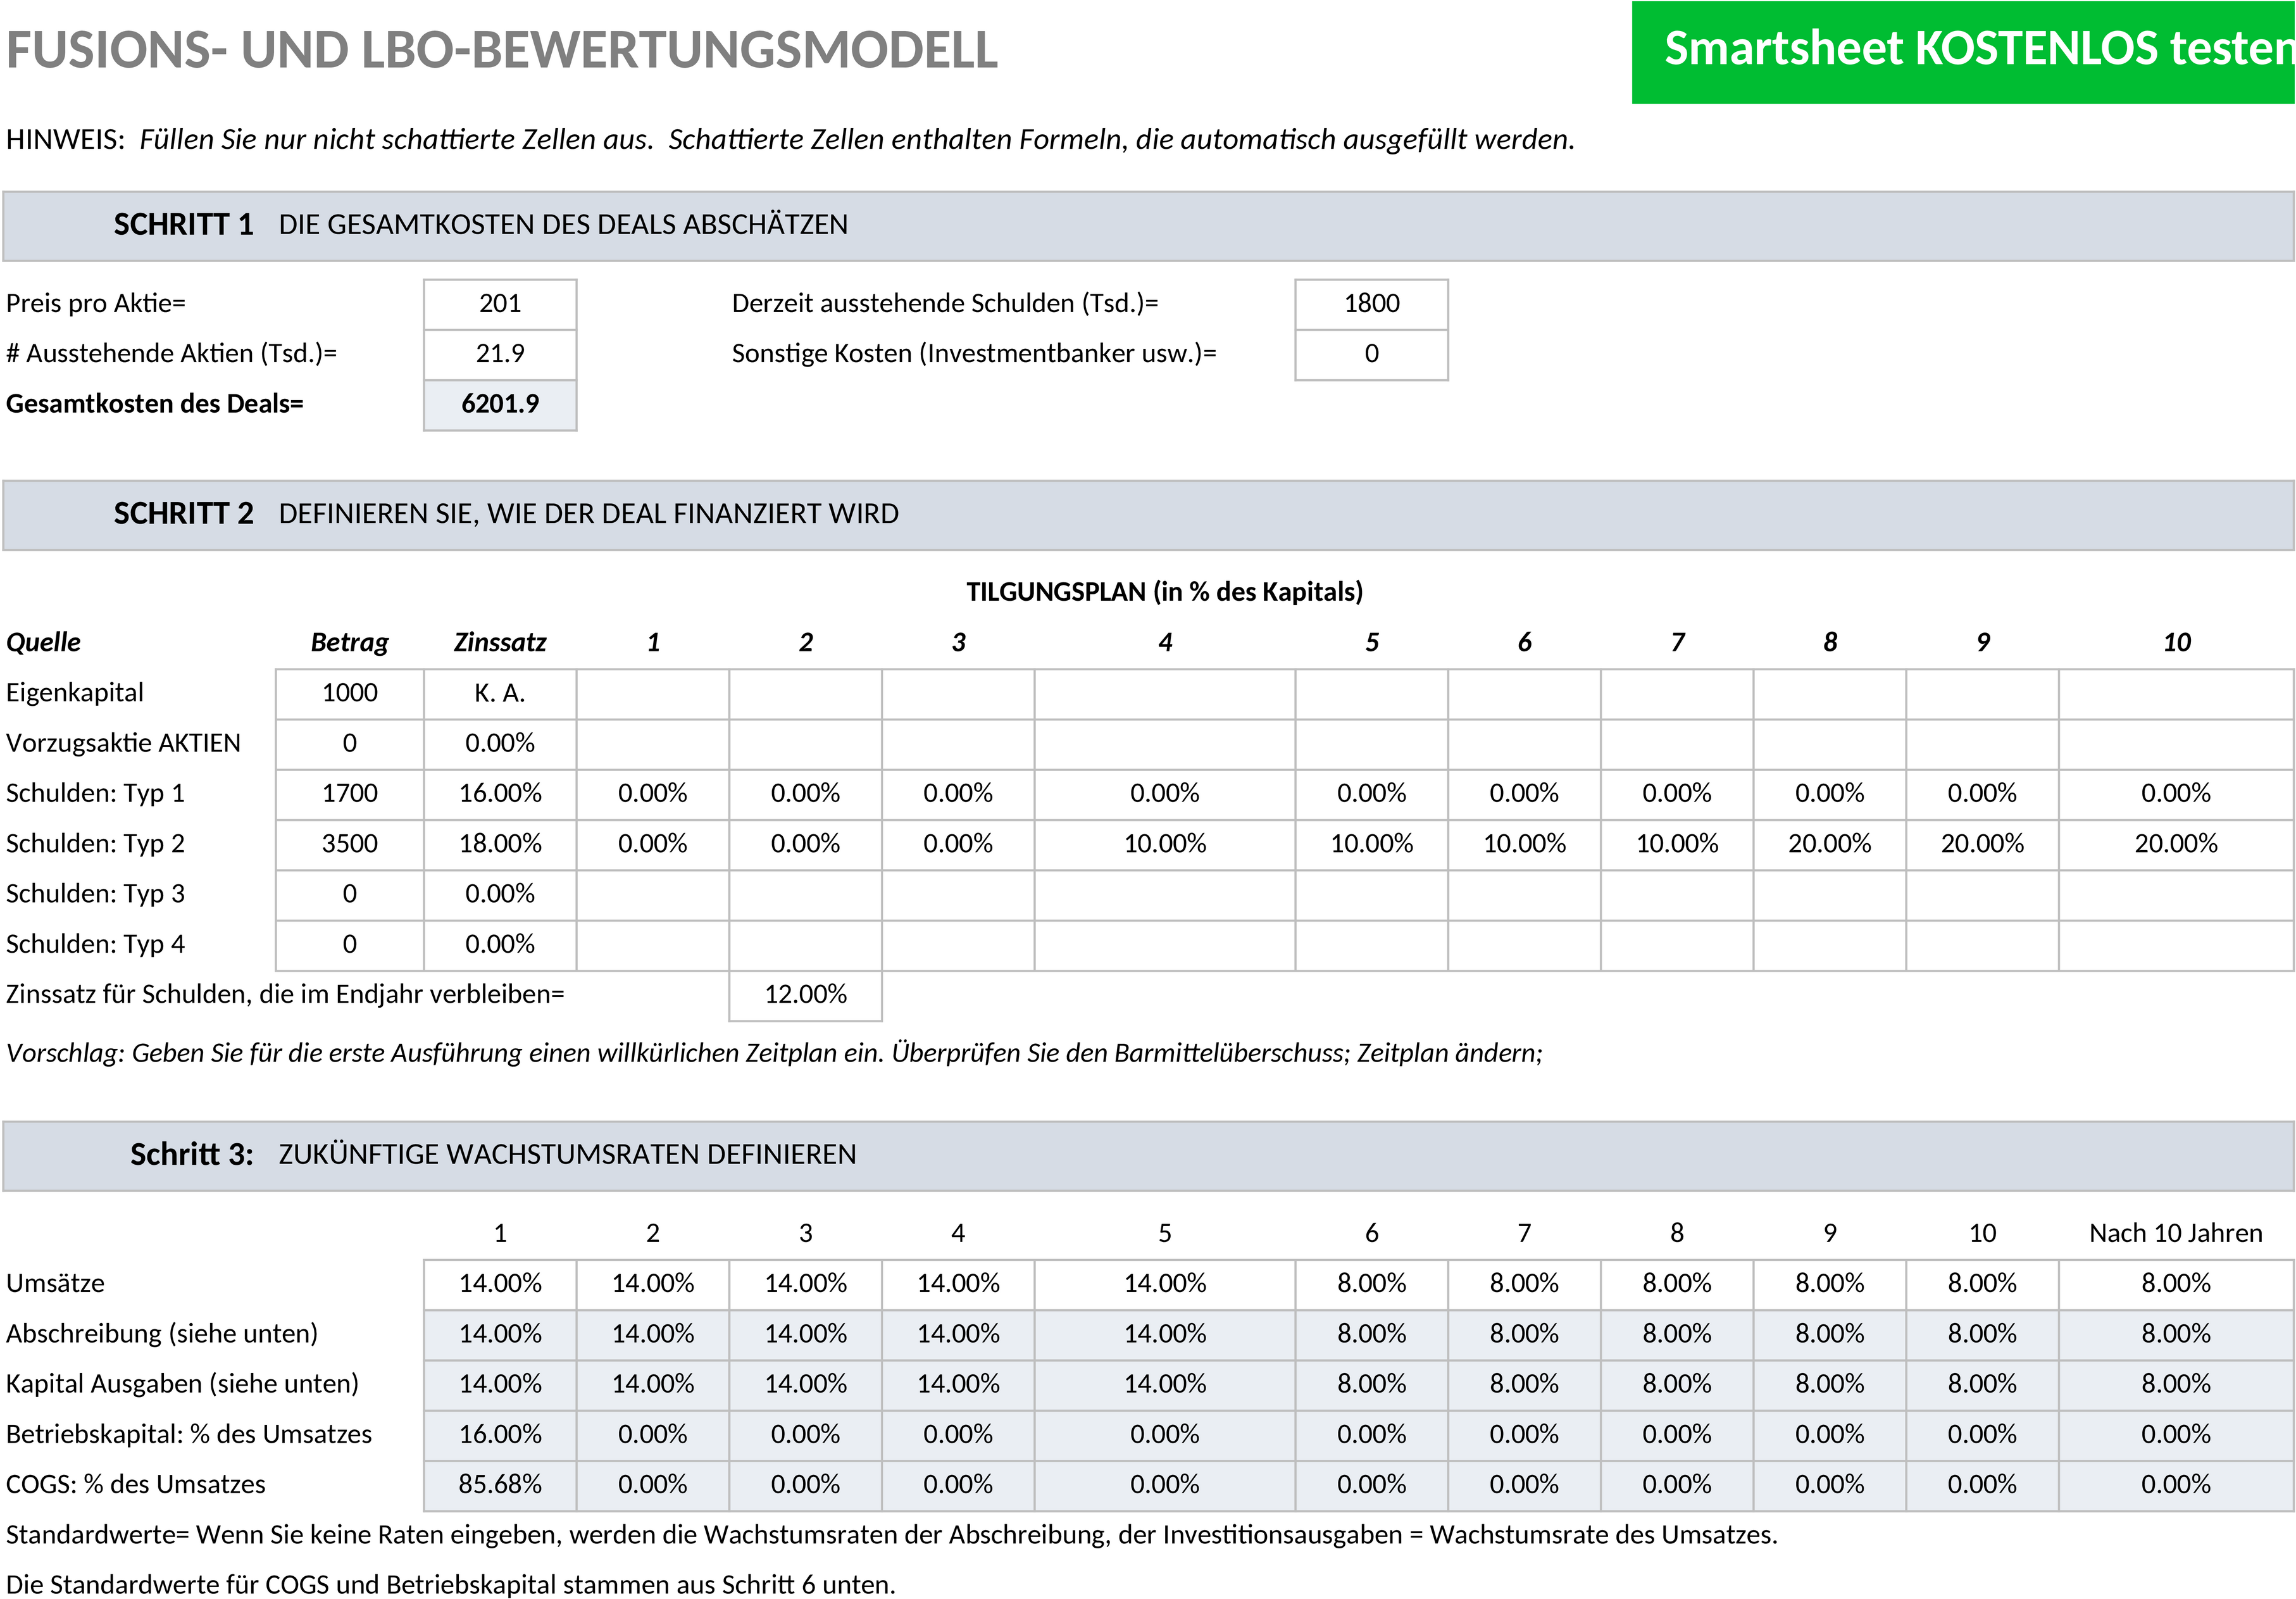The width and height of the screenshot is (2296, 1599).
Task: Click the Quelle column header
Action: 44,643
